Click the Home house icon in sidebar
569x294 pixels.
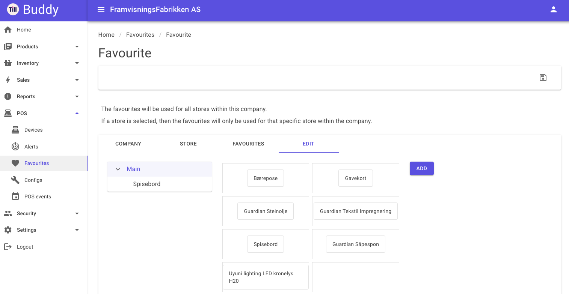tap(8, 30)
